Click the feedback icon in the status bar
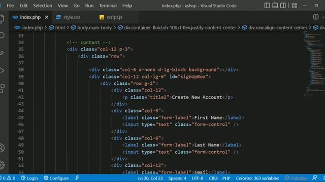Viewport: 325px width, 182px height. [x=315, y=178]
